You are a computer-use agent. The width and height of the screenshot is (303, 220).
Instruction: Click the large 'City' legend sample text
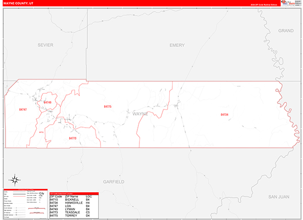coord(41,193)
